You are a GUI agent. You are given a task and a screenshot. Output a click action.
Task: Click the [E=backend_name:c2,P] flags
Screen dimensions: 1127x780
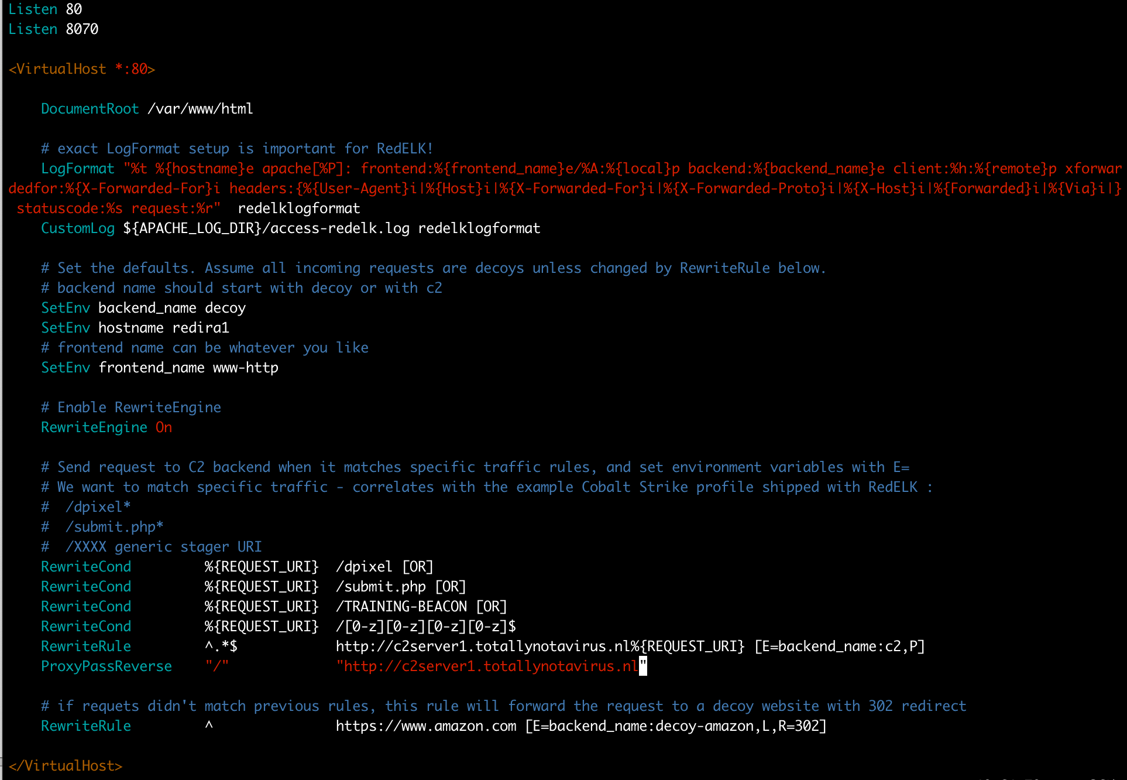point(839,646)
